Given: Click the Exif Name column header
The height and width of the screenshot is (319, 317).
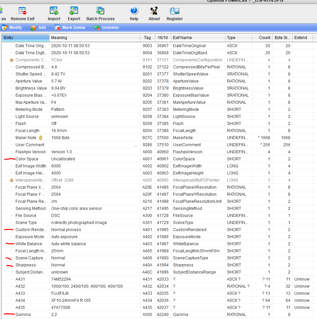Looking at the screenshot, I should pyautogui.click(x=198, y=38).
